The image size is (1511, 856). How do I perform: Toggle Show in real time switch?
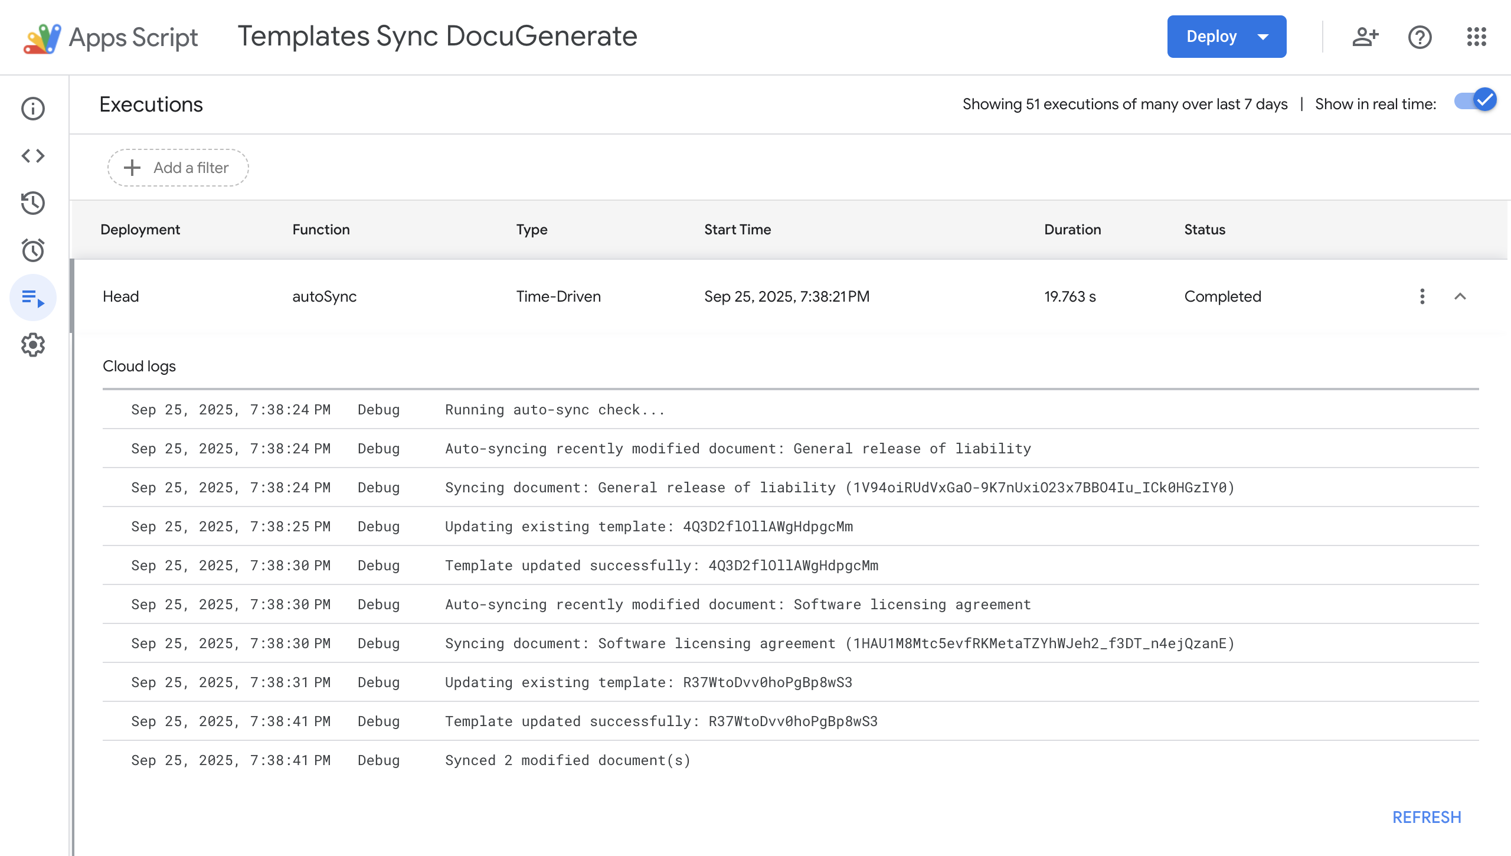click(1475, 101)
